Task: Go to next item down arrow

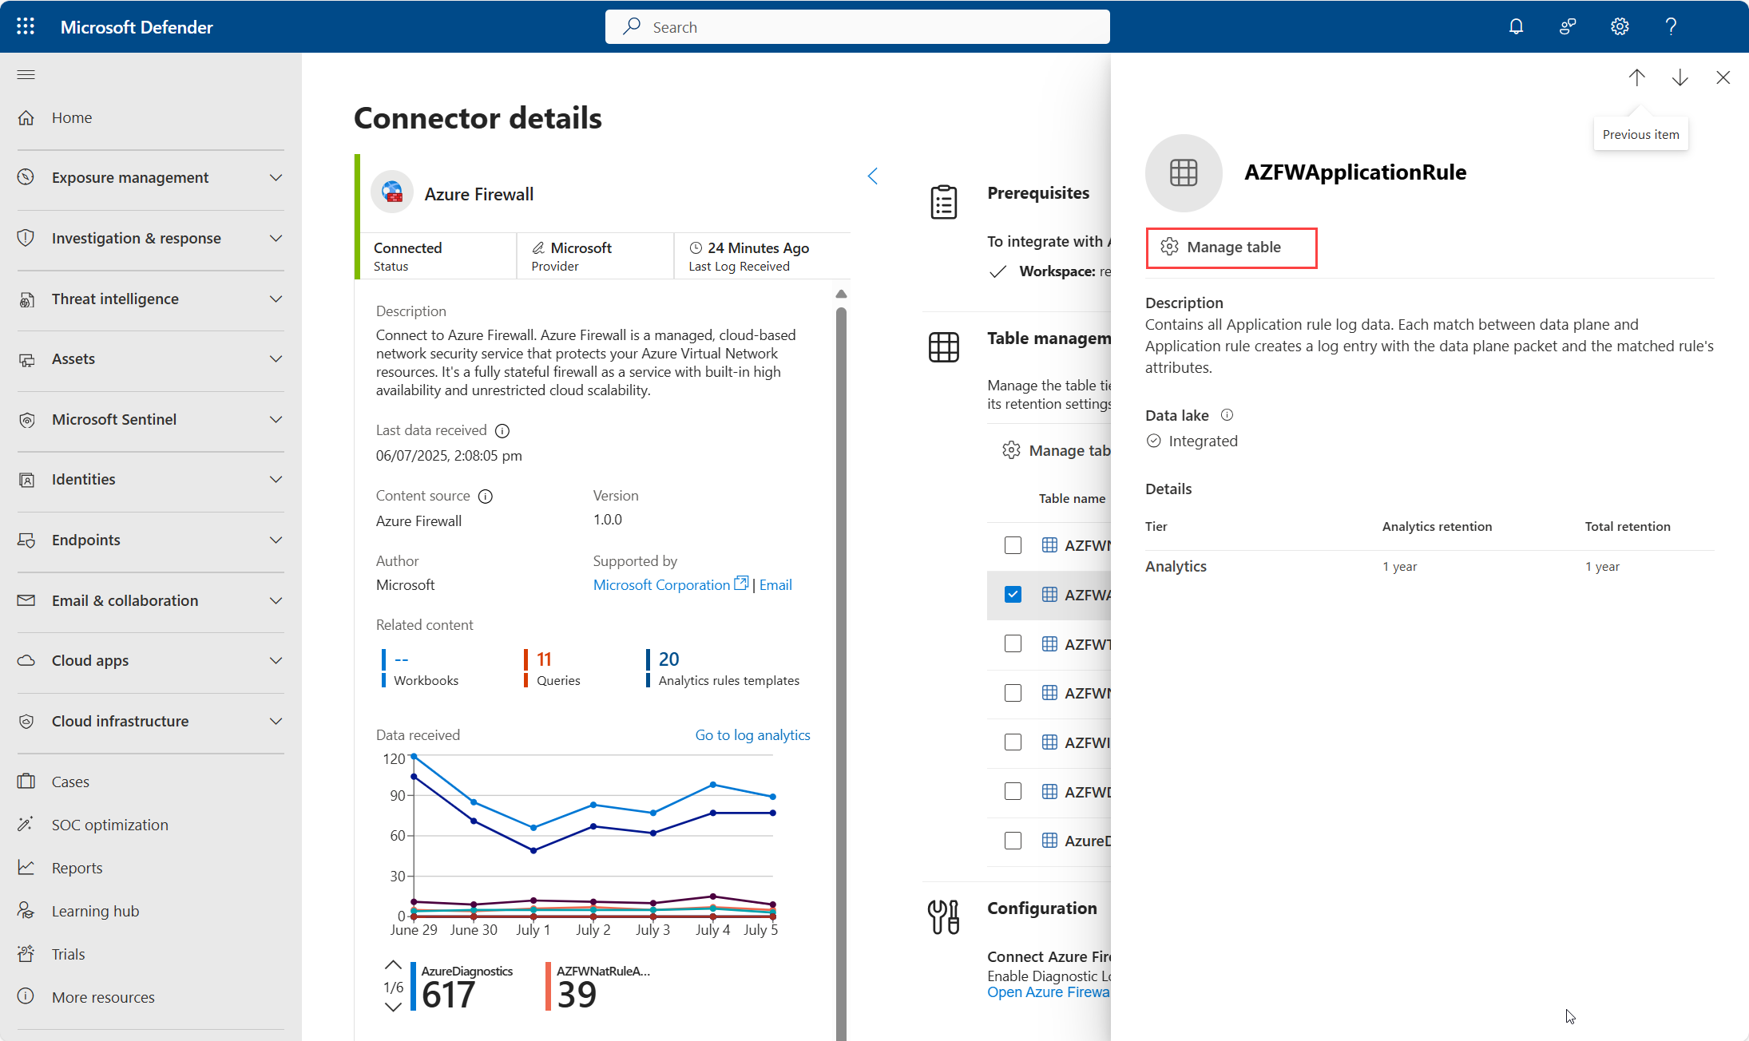Action: click(1680, 77)
